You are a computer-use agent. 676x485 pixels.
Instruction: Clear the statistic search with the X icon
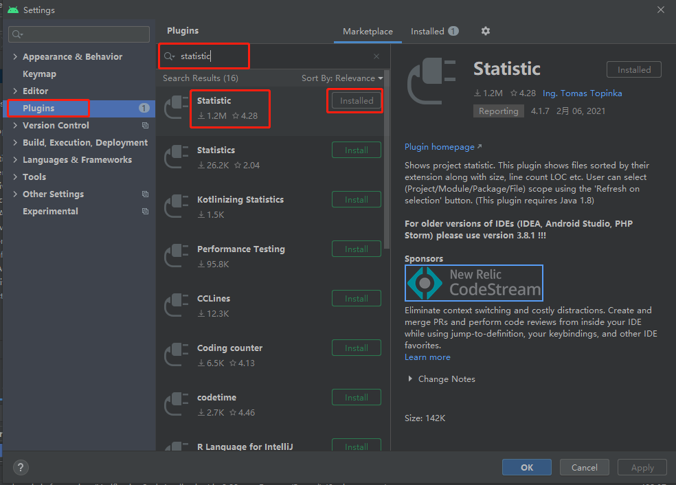[x=376, y=56]
